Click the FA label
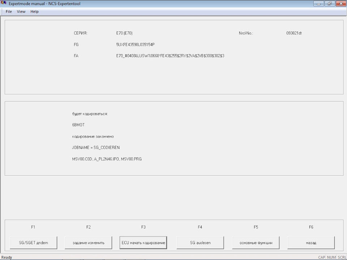This screenshot has height=260, width=347. (76, 56)
